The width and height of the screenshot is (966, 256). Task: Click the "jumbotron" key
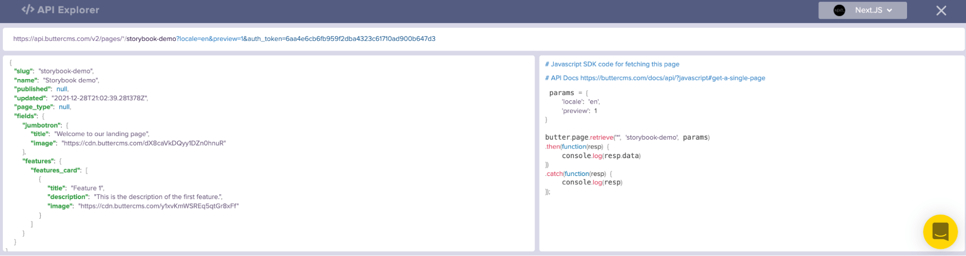tap(42, 125)
